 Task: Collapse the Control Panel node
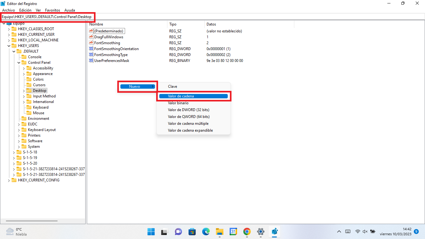(x=19, y=63)
